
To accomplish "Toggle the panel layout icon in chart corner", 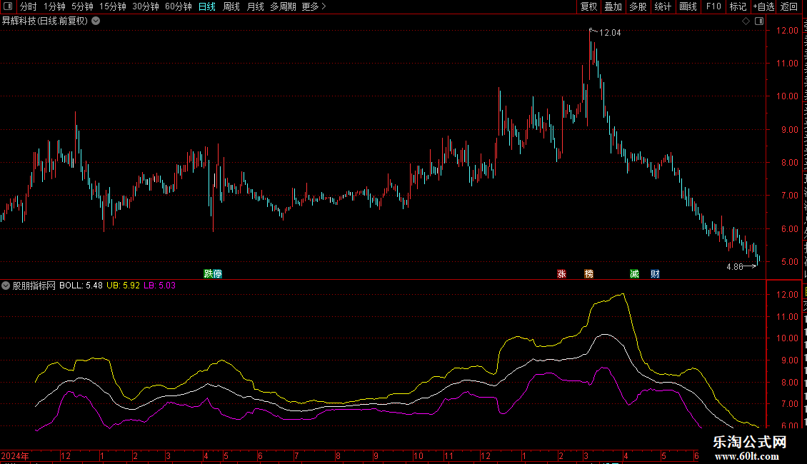I will (759, 21).
